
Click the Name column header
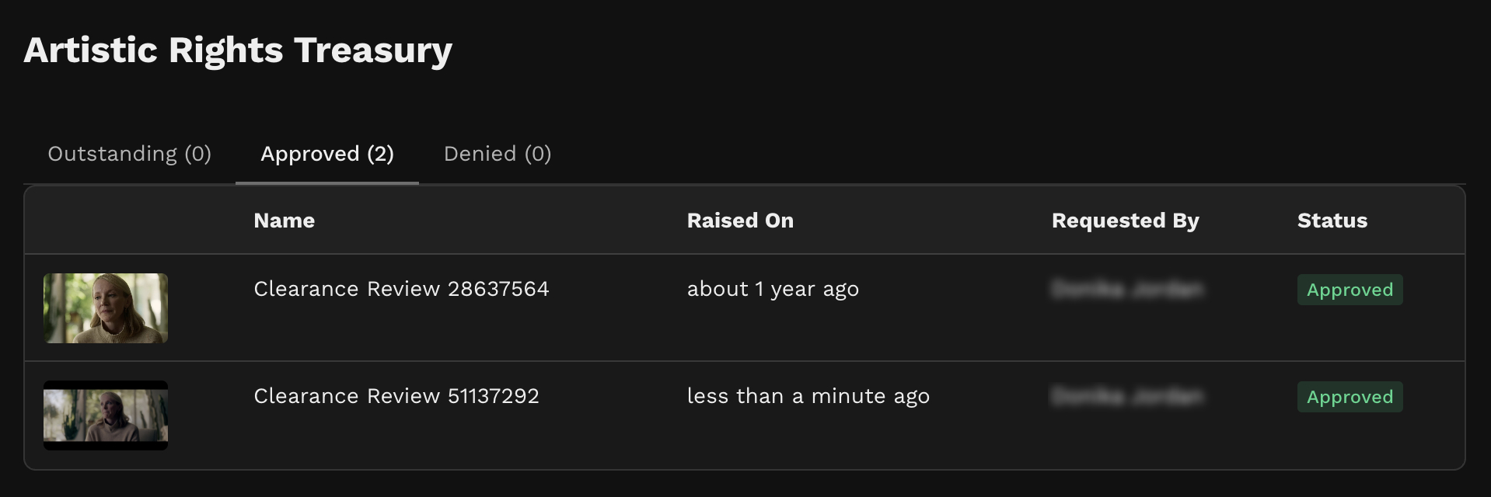coord(285,221)
